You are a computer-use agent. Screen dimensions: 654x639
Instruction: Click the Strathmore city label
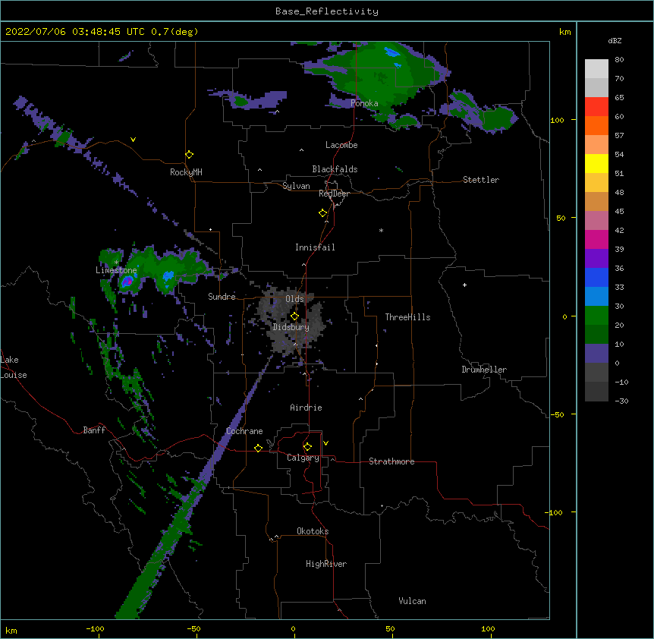coord(391,461)
